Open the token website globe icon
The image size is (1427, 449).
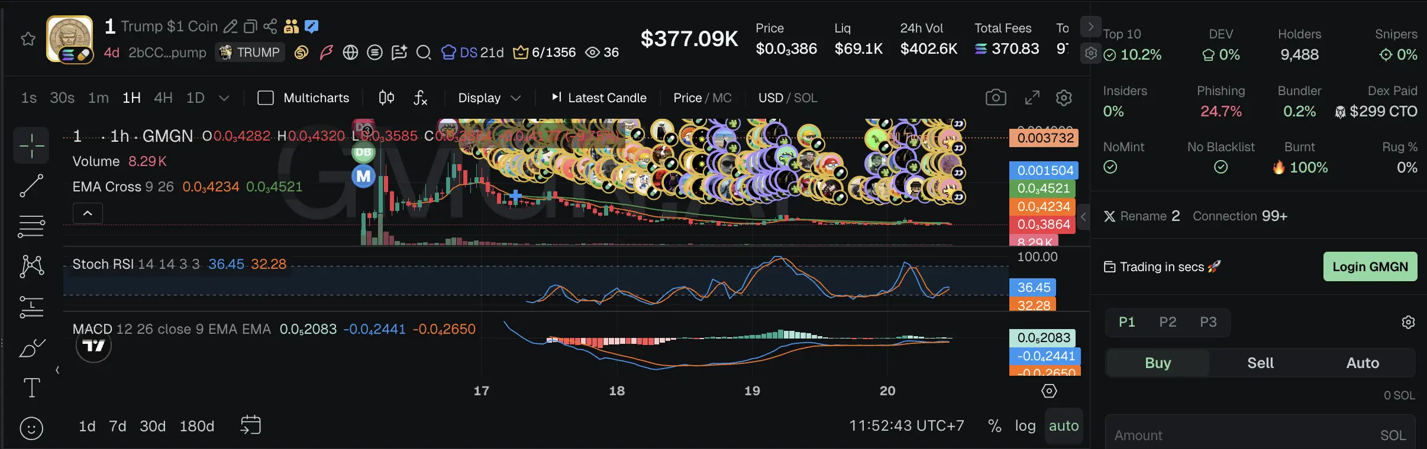350,53
